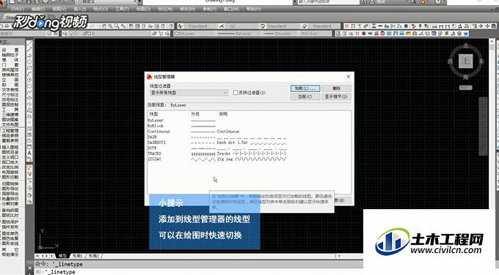Click the 当前(C) button
The width and height of the screenshot is (499, 275).
click(305, 97)
